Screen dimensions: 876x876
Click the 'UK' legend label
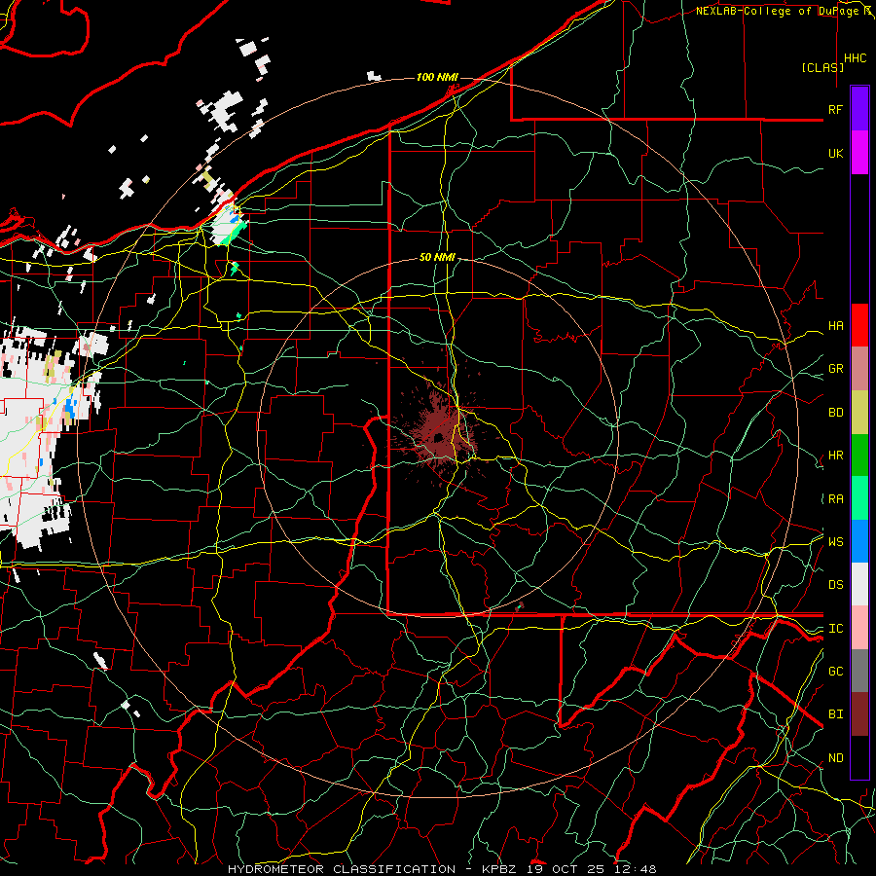[x=835, y=153]
